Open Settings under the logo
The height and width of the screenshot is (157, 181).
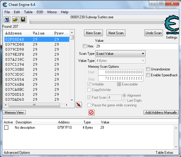pos(172,37)
